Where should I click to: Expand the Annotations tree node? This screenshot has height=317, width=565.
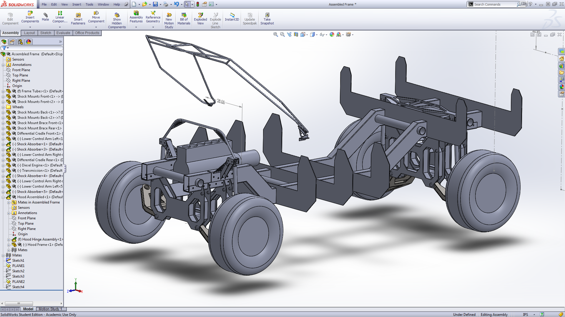click(3, 65)
